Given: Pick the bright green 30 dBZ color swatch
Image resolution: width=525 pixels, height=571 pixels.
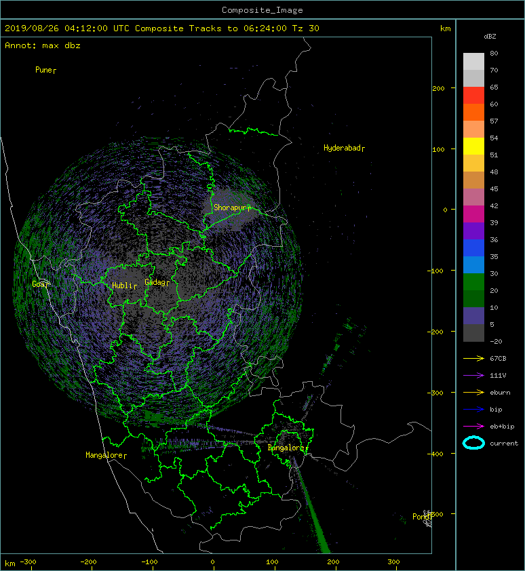Looking at the screenshot, I should tap(473, 282).
